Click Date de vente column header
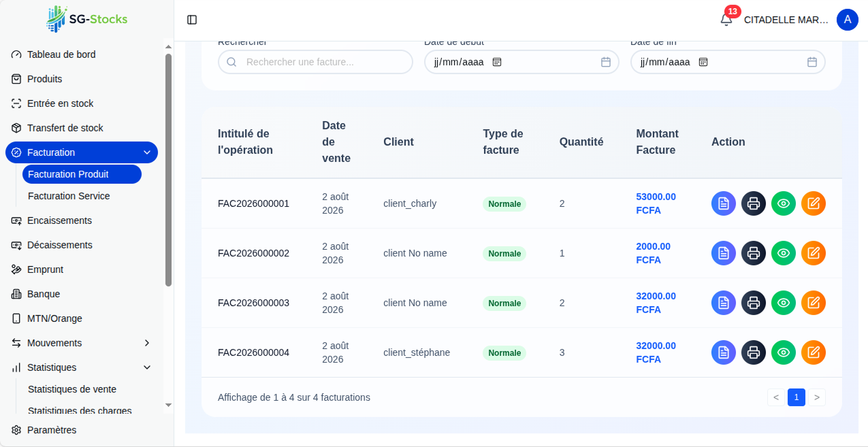The image size is (868, 447). [336, 142]
